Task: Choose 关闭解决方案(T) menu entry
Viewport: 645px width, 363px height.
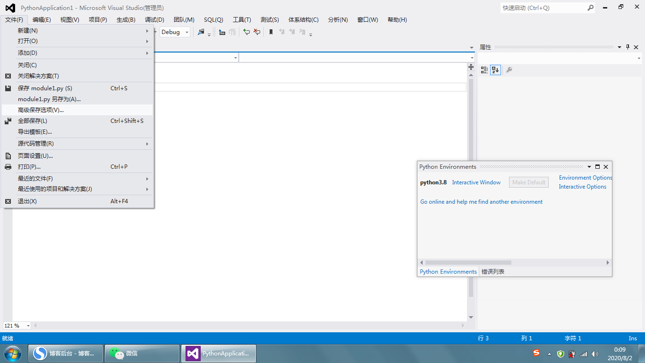Action: (x=77, y=76)
